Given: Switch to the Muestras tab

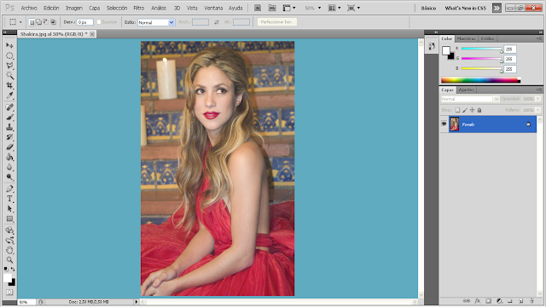Looking at the screenshot, I should [466, 38].
